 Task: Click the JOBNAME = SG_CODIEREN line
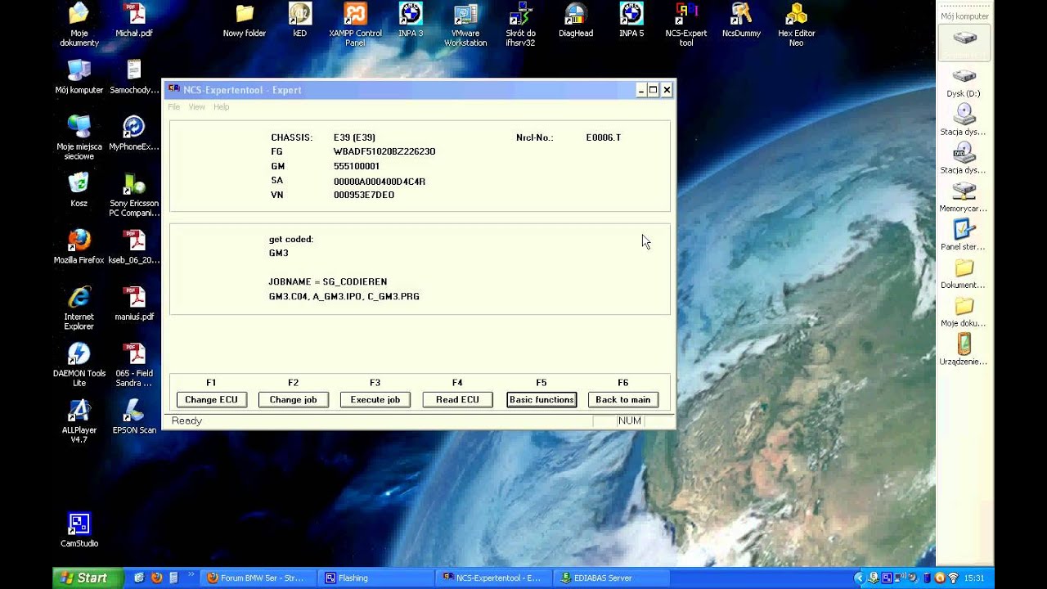[x=328, y=281]
